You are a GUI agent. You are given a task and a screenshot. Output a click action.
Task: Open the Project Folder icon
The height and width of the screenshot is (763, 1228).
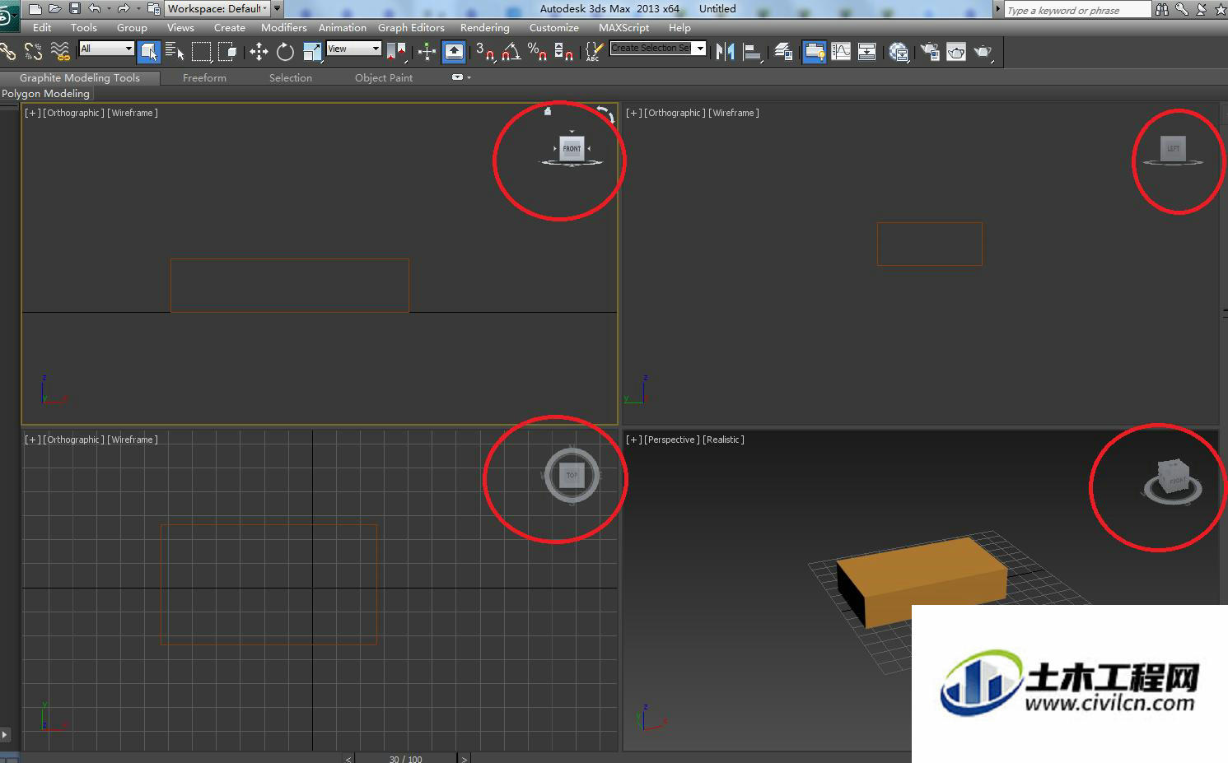(x=153, y=8)
